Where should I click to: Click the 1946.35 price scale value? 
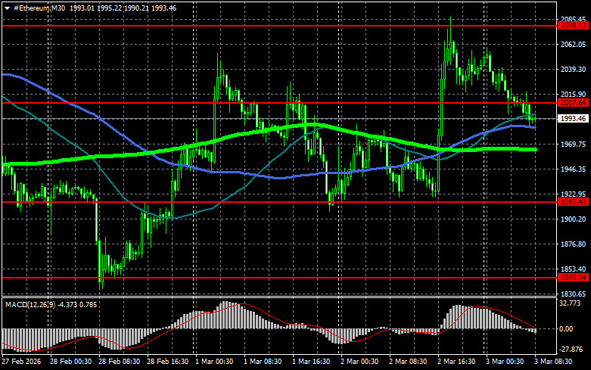pyautogui.click(x=573, y=169)
